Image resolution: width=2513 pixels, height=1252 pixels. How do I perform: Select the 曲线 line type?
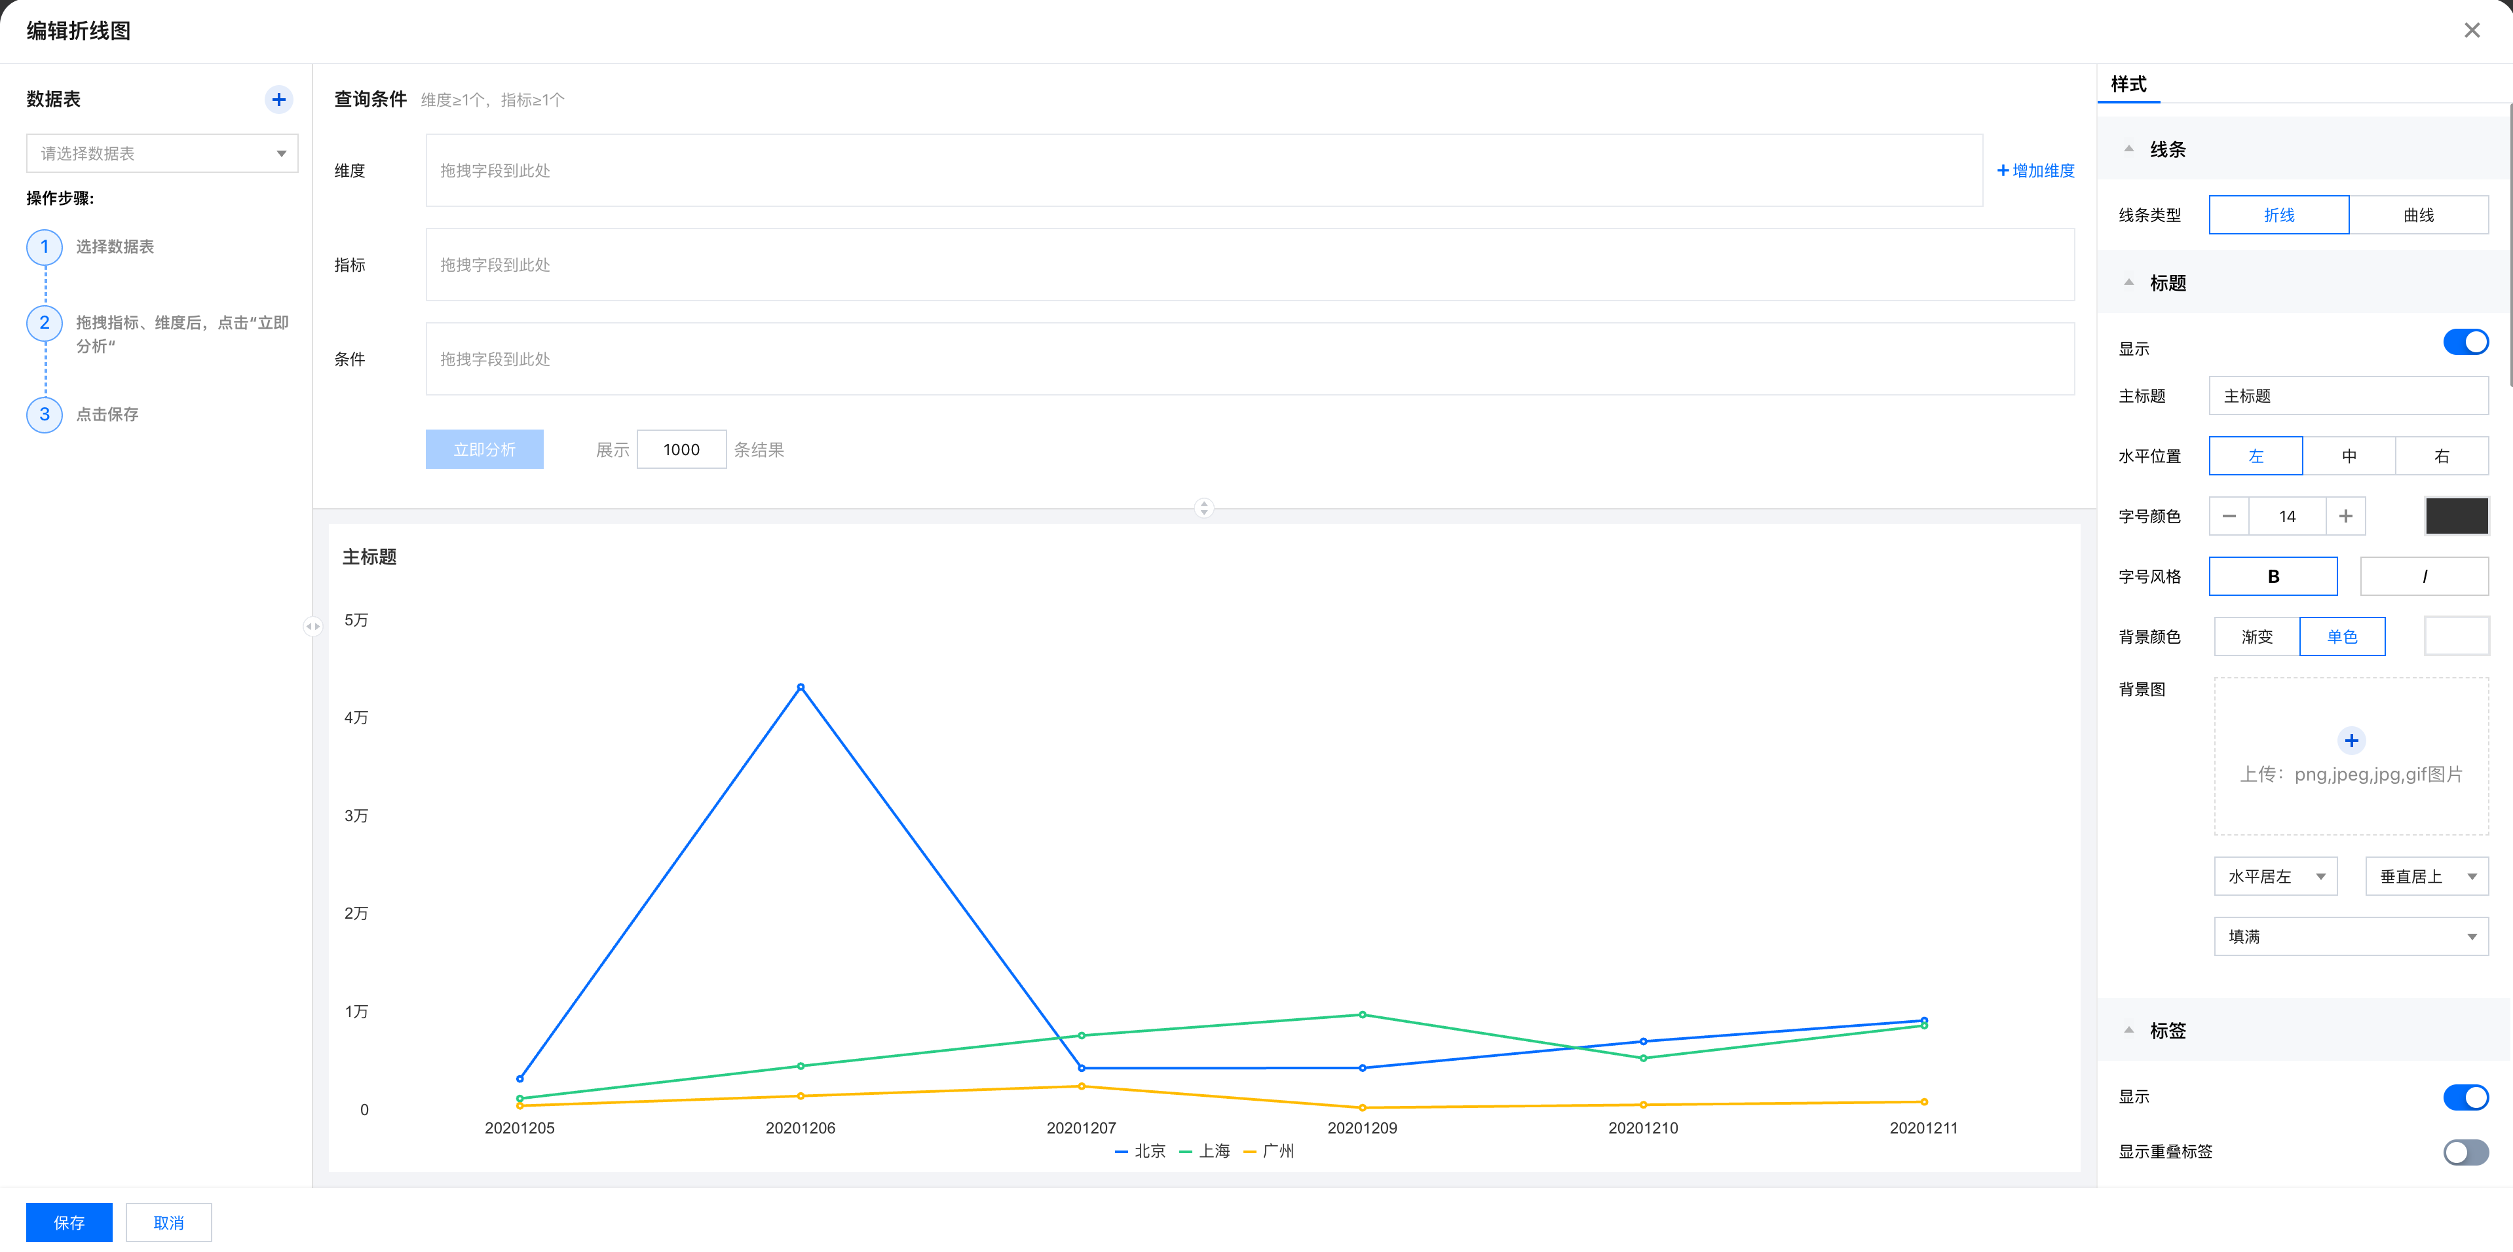tap(2419, 215)
